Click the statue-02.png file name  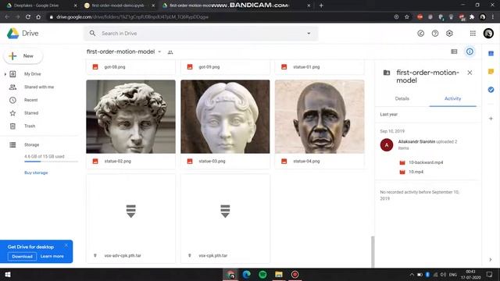click(118, 162)
